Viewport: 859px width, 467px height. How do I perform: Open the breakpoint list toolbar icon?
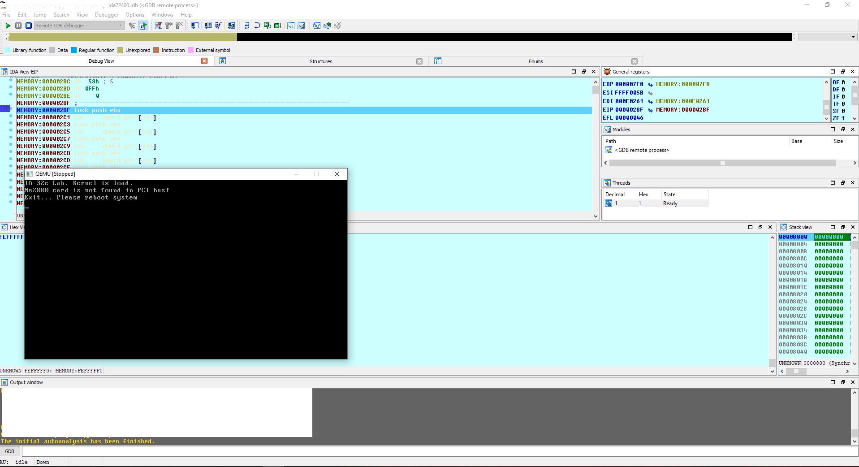point(158,26)
